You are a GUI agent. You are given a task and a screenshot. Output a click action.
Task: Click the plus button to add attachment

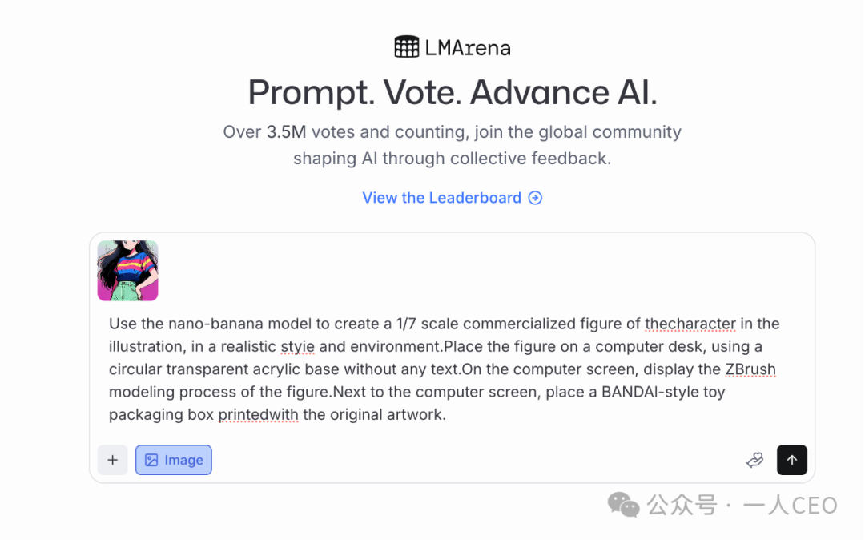pos(113,460)
